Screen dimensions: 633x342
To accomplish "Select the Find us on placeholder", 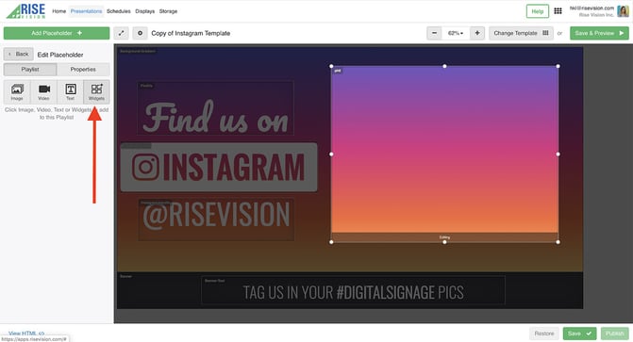I will pyautogui.click(x=216, y=108).
